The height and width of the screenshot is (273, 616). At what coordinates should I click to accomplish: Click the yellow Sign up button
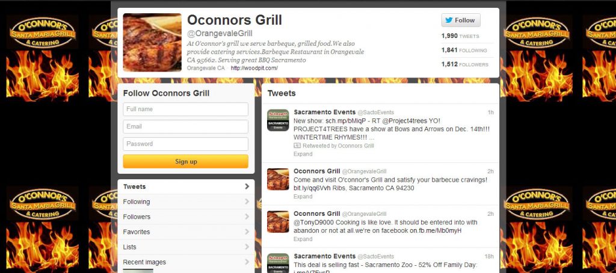185,161
